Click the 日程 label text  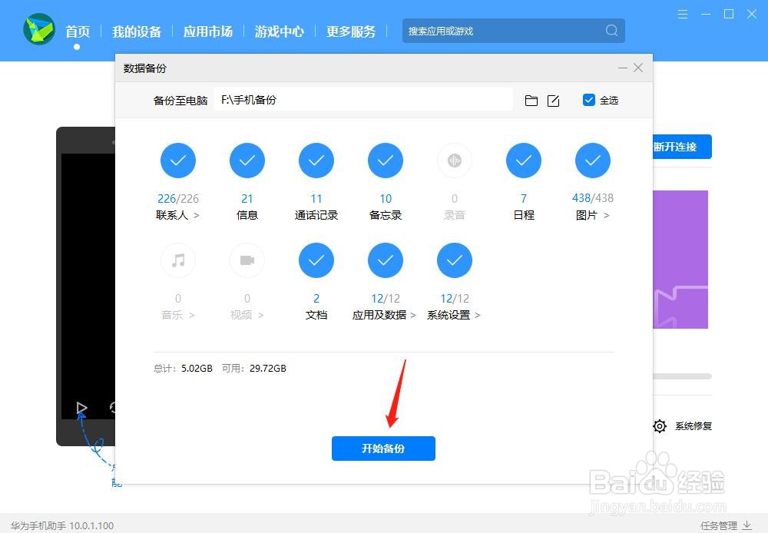point(524,215)
